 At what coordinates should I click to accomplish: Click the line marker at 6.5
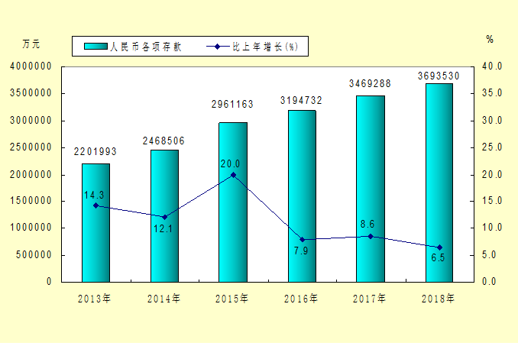(x=439, y=247)
